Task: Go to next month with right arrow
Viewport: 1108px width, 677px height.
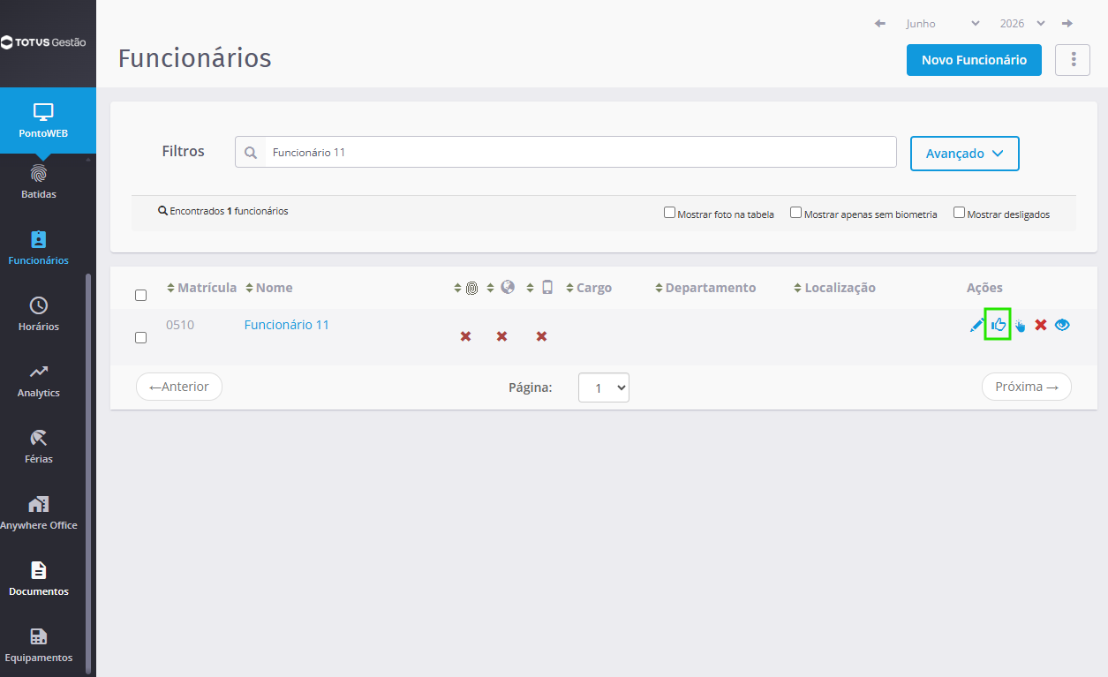Action: pyautogui.click(x=1067, y=24)
